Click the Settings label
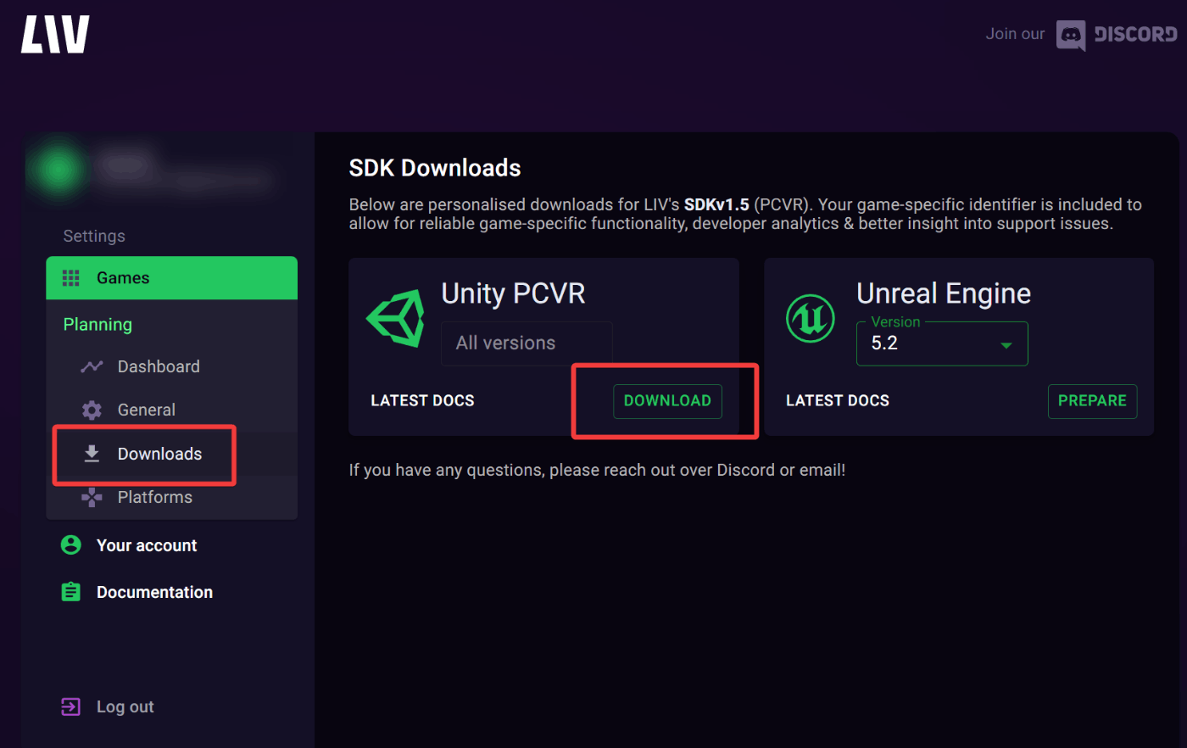The width and height of the screenshot is (1187, 748). click(x=94, y=236)
